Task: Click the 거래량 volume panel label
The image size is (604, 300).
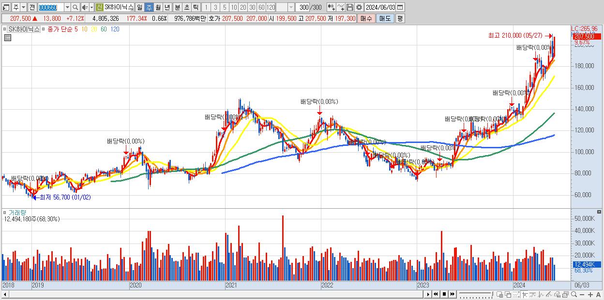Action: [x=17, y=212]
